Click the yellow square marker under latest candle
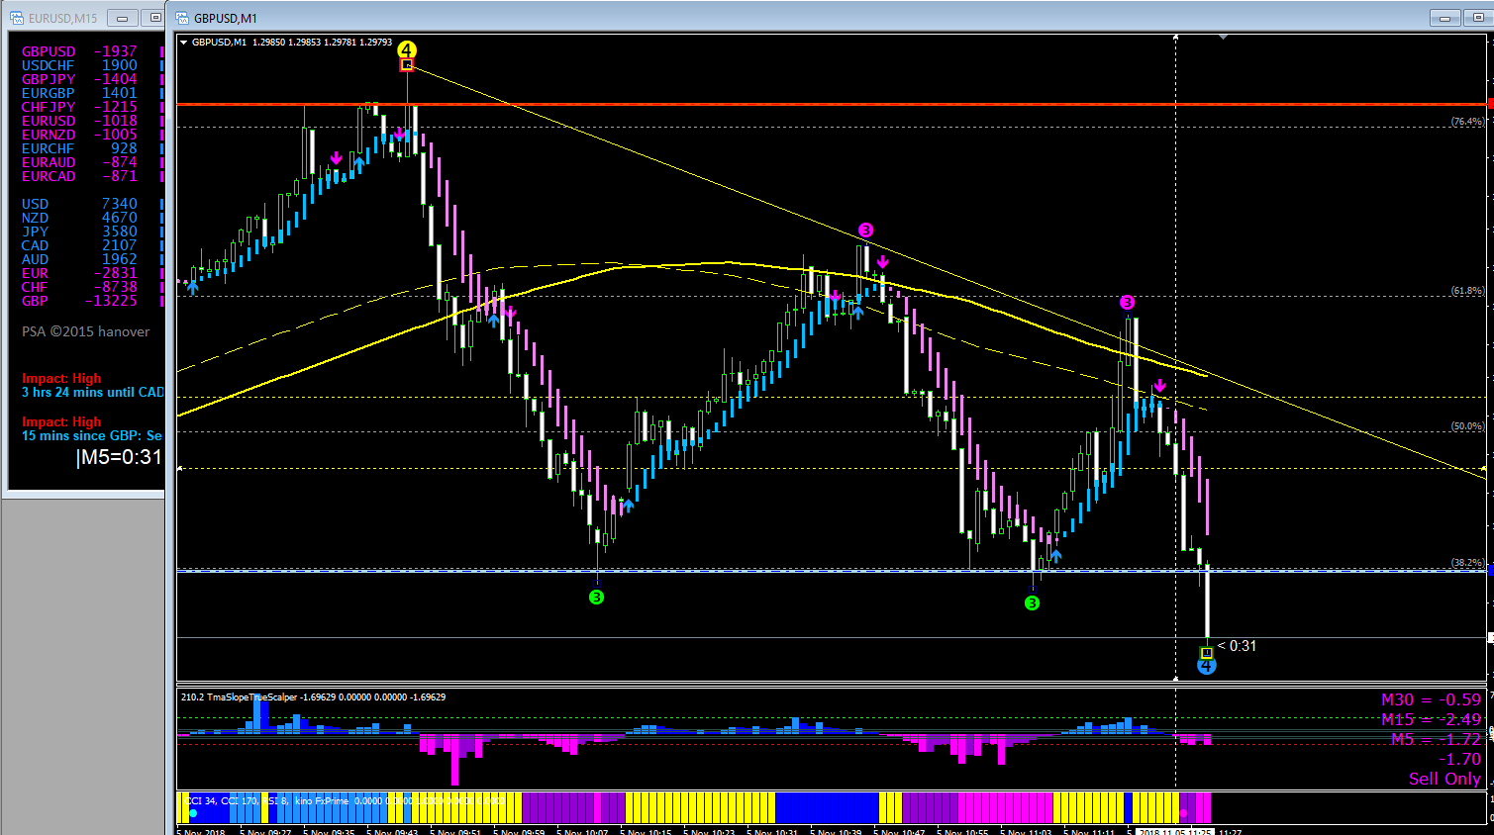 pos(1206,653)
